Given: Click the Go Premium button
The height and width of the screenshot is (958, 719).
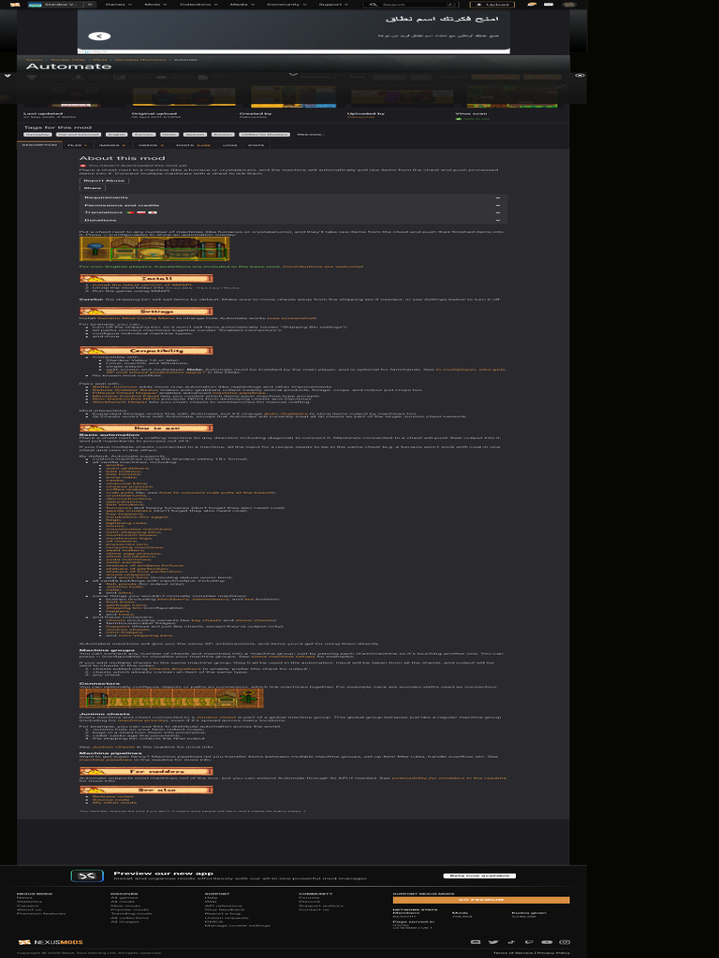Looking at the screenshot, I should 480,900.
